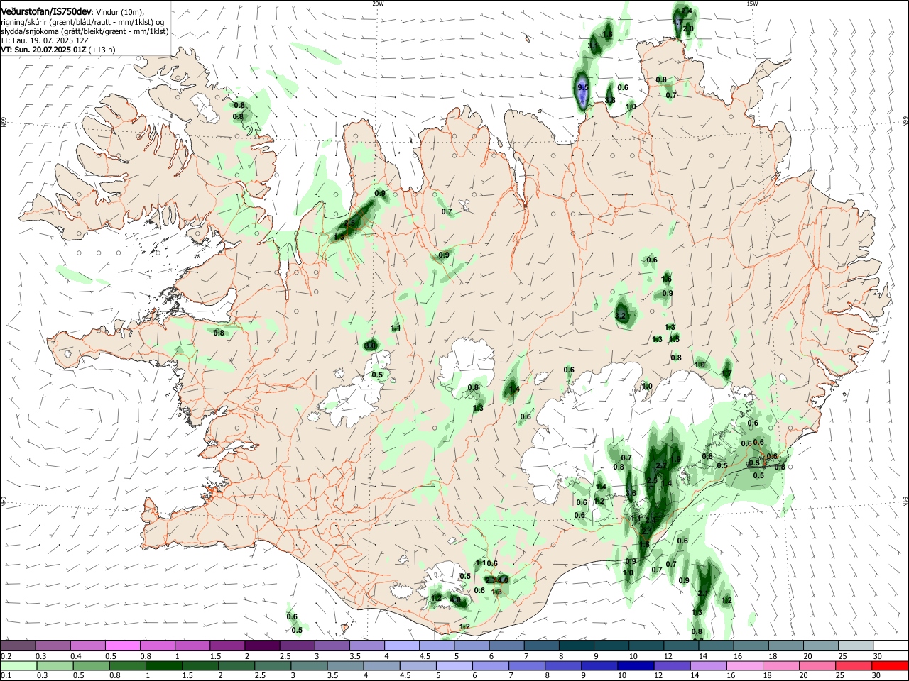Screen dimensions: 909x681
Task: Click the darkest purple swatch in the upper legend row
Action: [x=262, y=646]
